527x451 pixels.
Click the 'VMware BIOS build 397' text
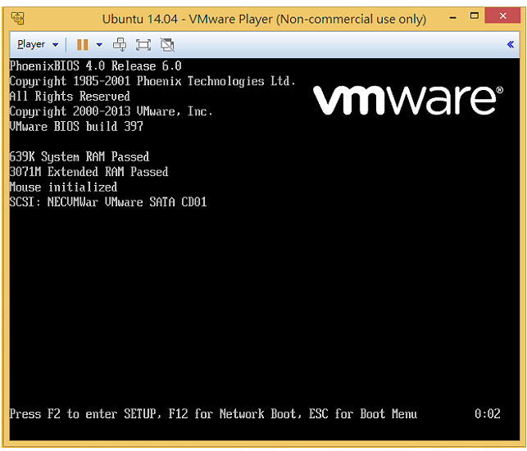[x=76, y=127]
